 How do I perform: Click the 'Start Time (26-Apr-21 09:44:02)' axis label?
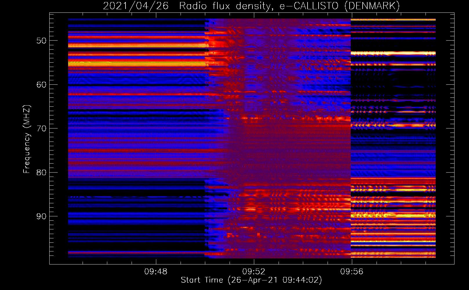pyautogui.click(x=251, y=280)
